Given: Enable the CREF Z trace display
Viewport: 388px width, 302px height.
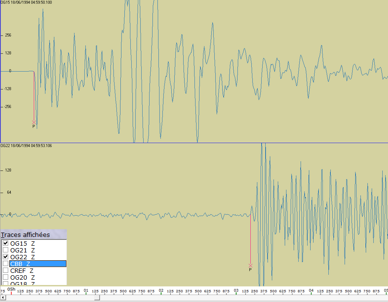Looking at the screenshot, I should [x=5, y=270].
